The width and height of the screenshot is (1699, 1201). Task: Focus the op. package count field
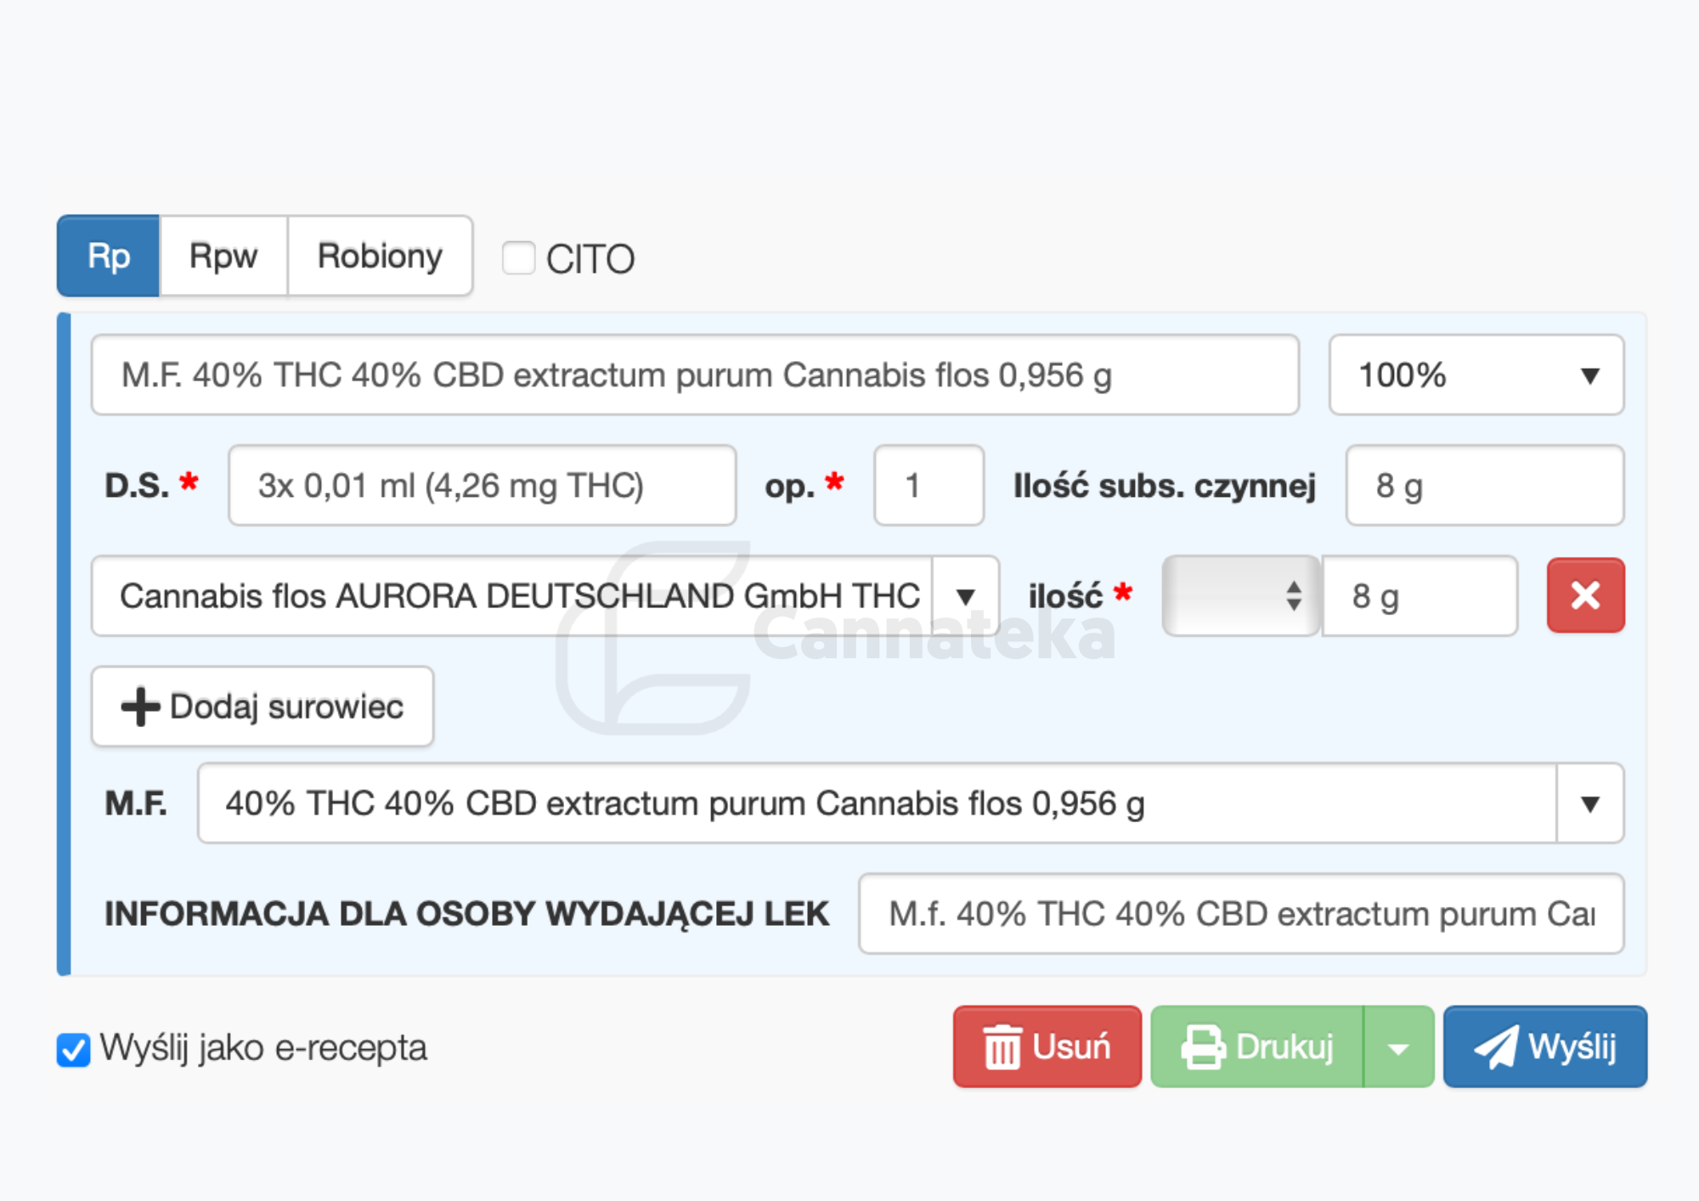pos(929,486)
